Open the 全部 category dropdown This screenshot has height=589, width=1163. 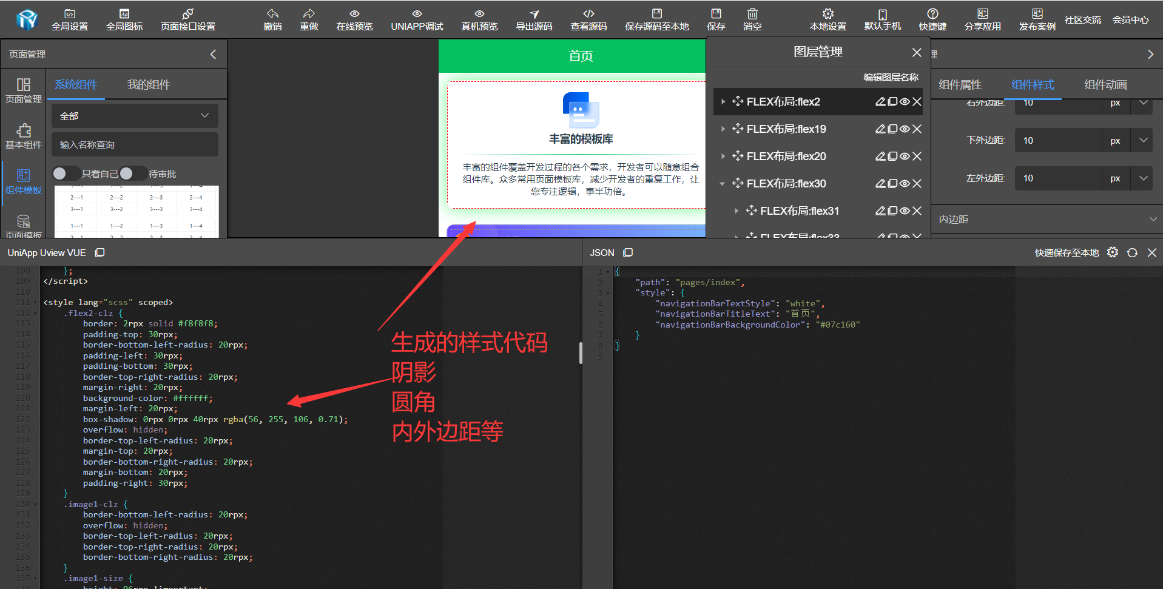(135, 116)
